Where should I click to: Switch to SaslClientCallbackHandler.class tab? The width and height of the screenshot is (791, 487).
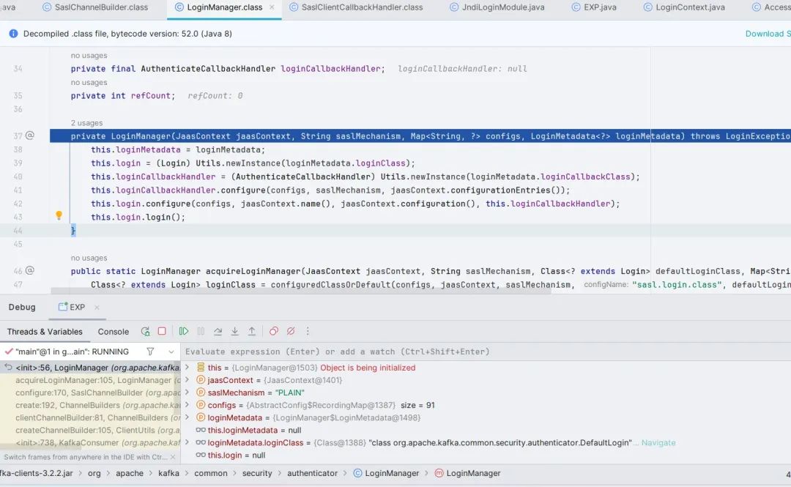tap(356, 7)
